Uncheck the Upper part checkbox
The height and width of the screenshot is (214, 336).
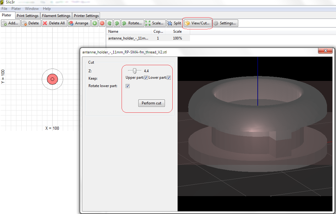(x=146, y=78)
